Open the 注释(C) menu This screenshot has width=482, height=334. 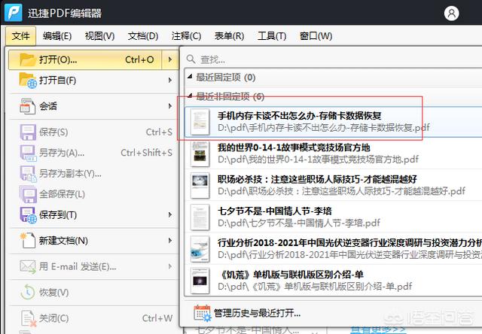[186, 36]
